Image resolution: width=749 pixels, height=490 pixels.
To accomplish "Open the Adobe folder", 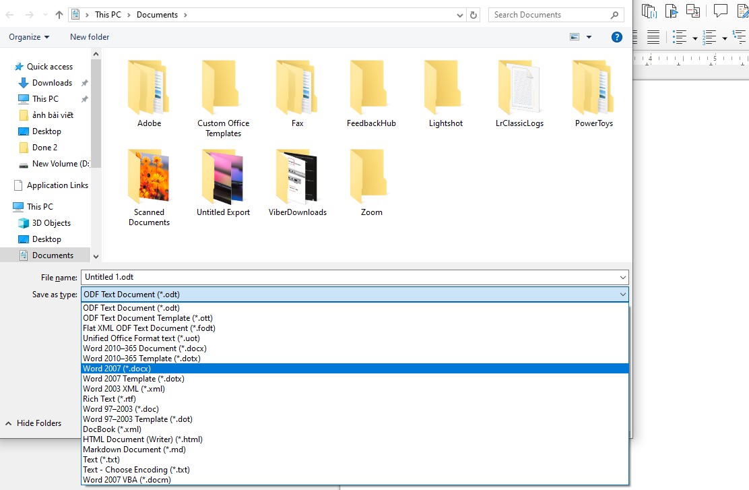I will tap(149, 94).
